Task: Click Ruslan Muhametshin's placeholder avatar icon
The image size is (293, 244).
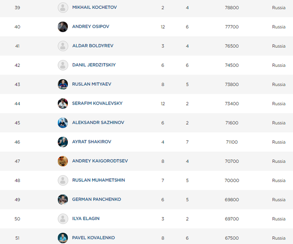Action: pos(63,180)
